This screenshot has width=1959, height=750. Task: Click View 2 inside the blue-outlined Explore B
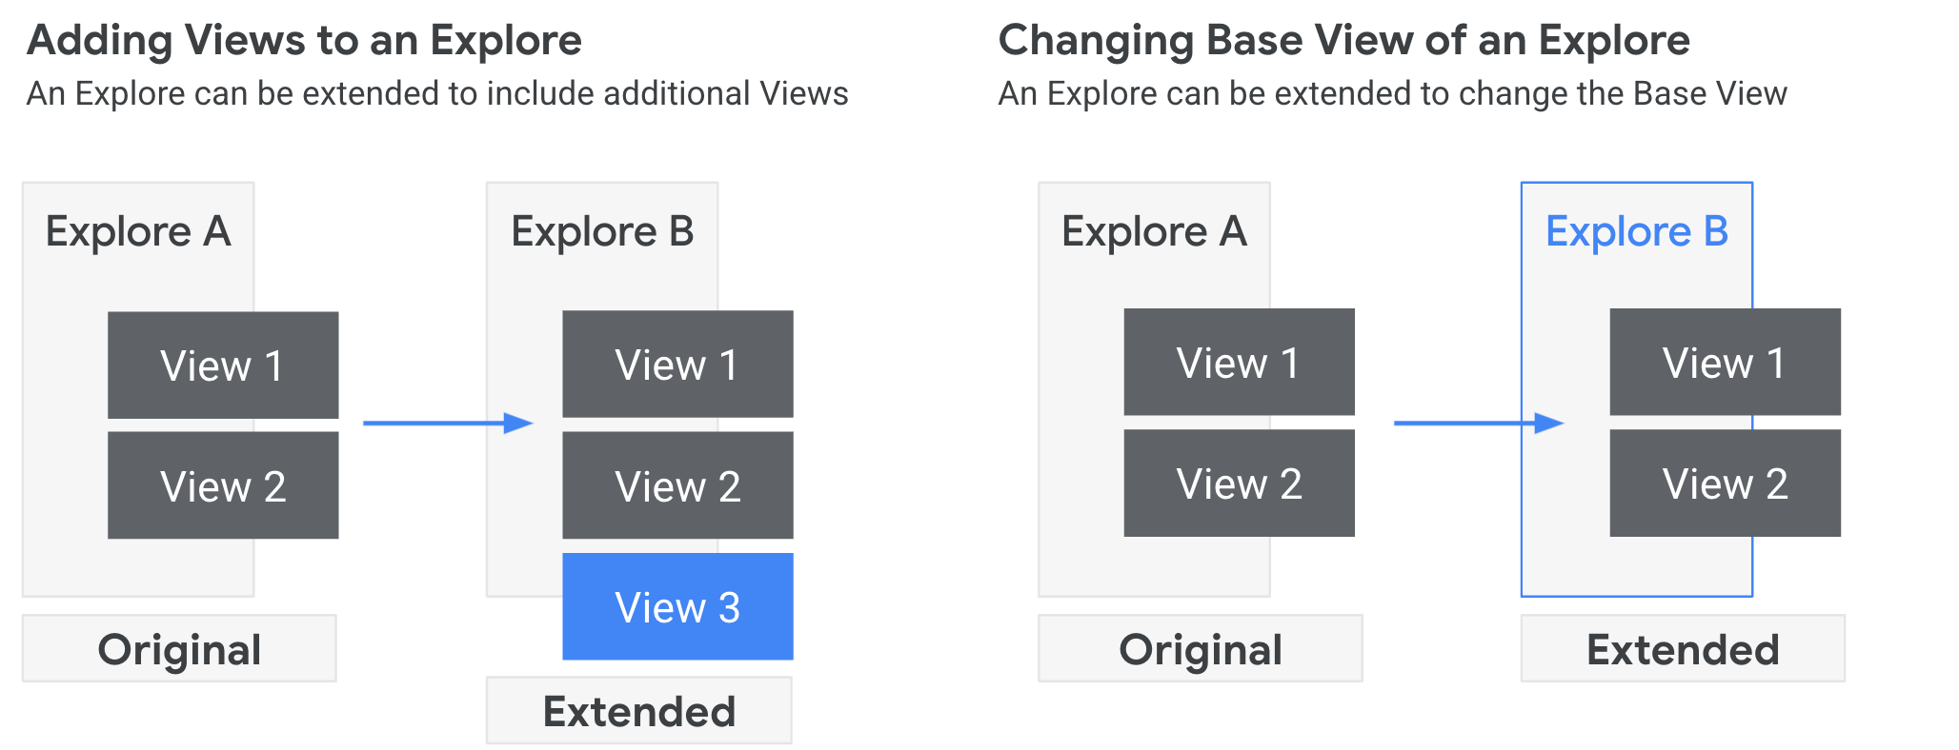click(x=1725, y=484)
